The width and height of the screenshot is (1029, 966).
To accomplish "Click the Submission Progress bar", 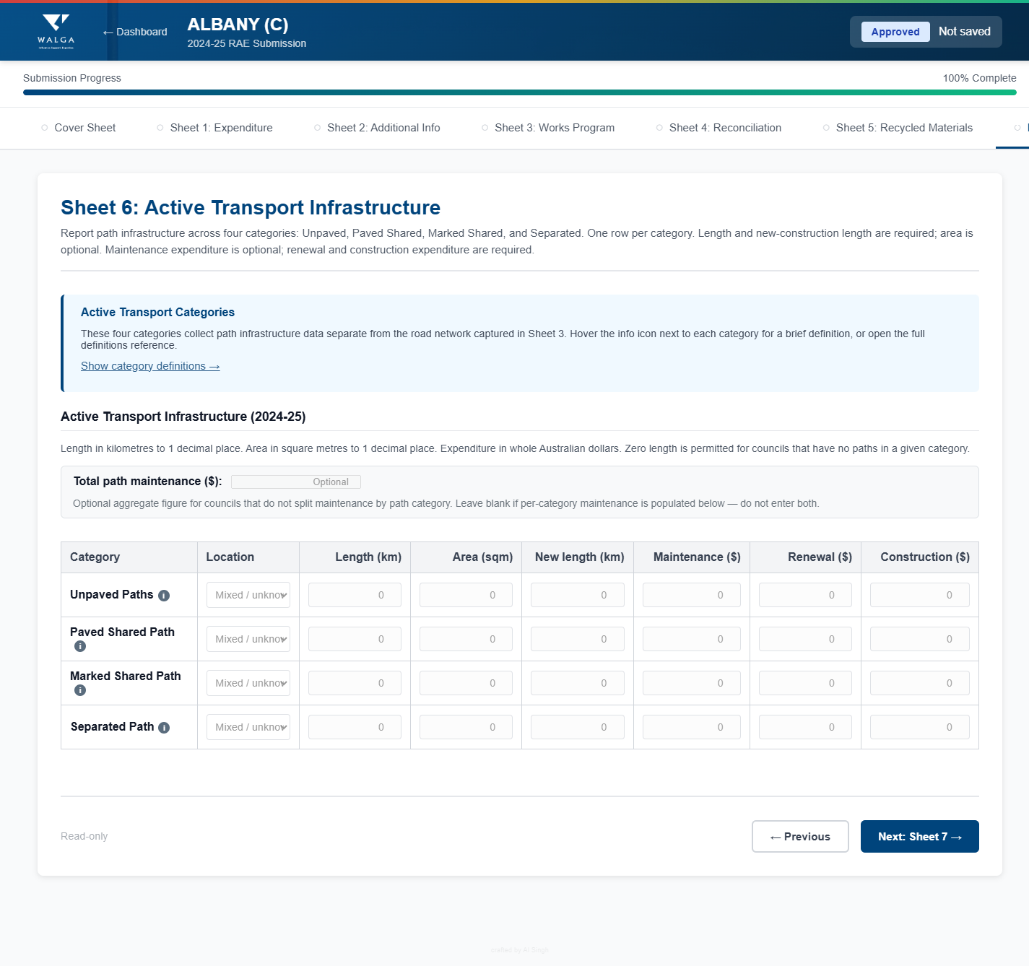I will tap(520, 92).
